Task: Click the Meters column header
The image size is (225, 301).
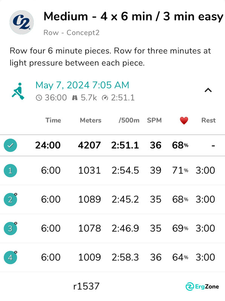Action: click(x=91, y=120)
